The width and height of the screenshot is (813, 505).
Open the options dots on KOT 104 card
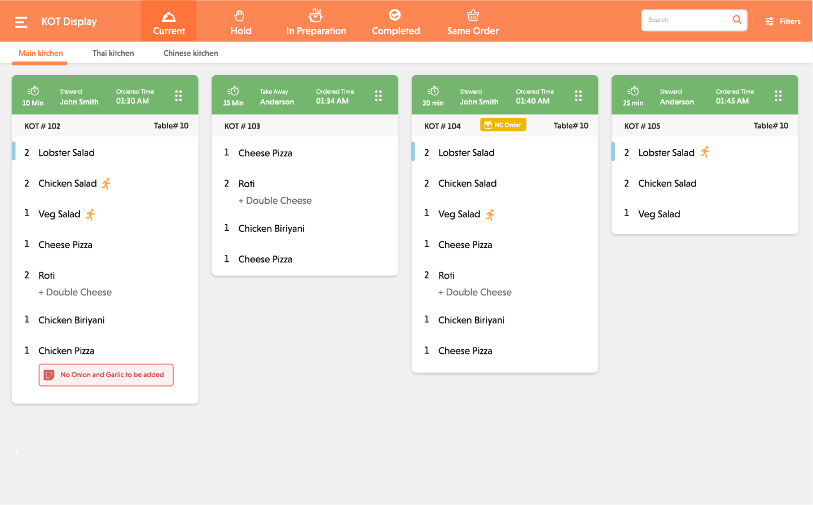pyautogui.click(x=578, y=96)
